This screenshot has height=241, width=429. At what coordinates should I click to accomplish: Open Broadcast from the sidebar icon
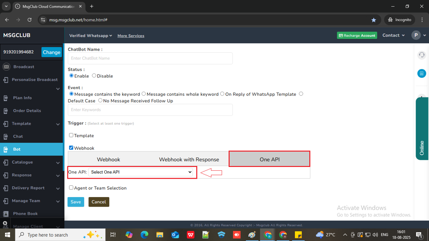point(7,67)
